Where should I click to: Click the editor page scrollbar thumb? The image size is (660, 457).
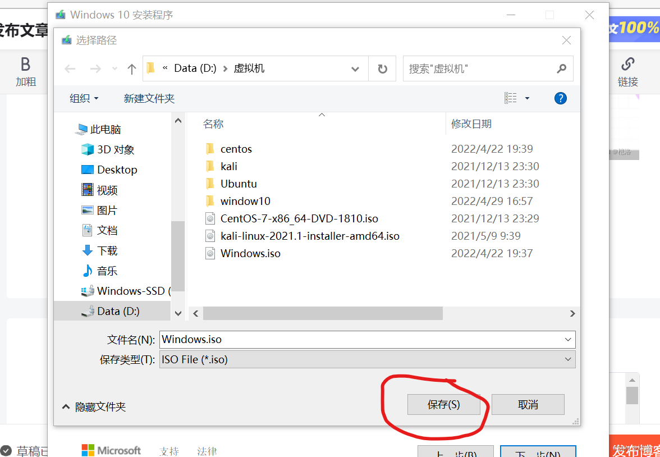(632, 395)
